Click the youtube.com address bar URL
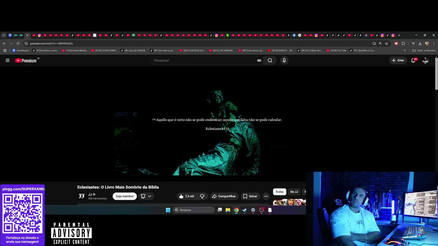438x246 pixels. click(51, 43)
